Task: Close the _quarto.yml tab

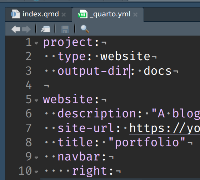Action: coord(135,15)
